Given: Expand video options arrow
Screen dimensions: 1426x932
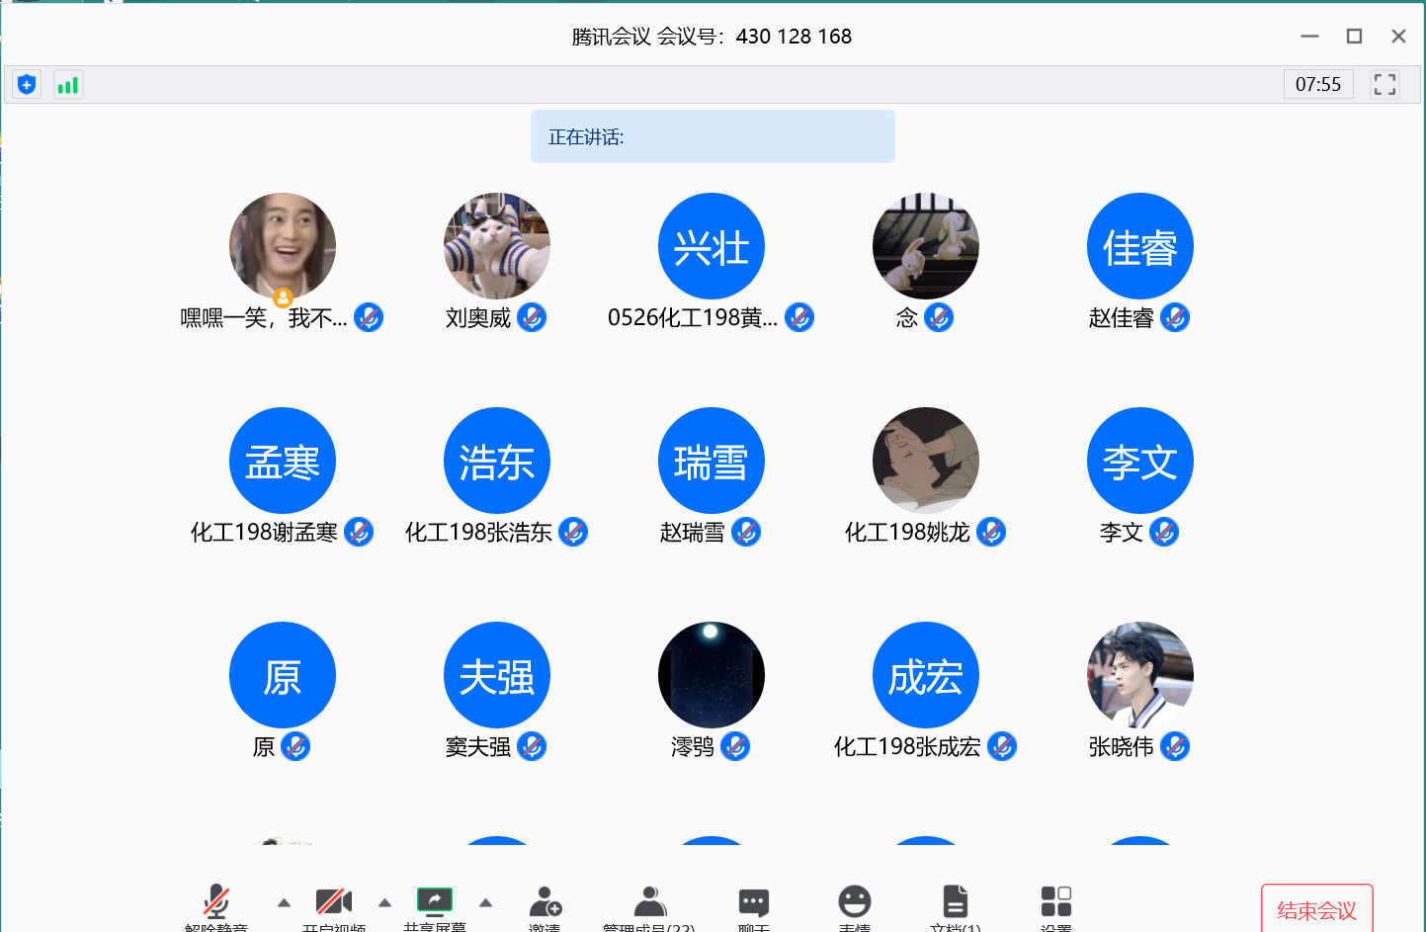Looking at the screenshot, I should 384,902.
